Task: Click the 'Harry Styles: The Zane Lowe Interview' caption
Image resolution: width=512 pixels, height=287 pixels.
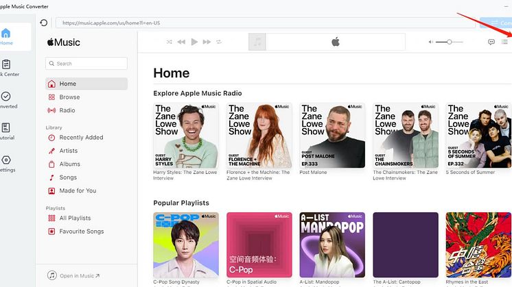Action: 185,175
